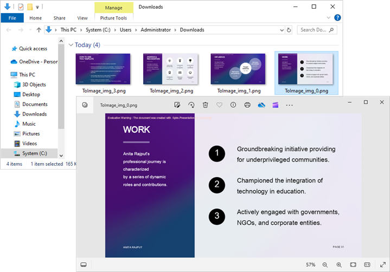Screen dimensions: 390x272
Task: Open Explorer help question mark icon
Action: (x=337, y=18)
